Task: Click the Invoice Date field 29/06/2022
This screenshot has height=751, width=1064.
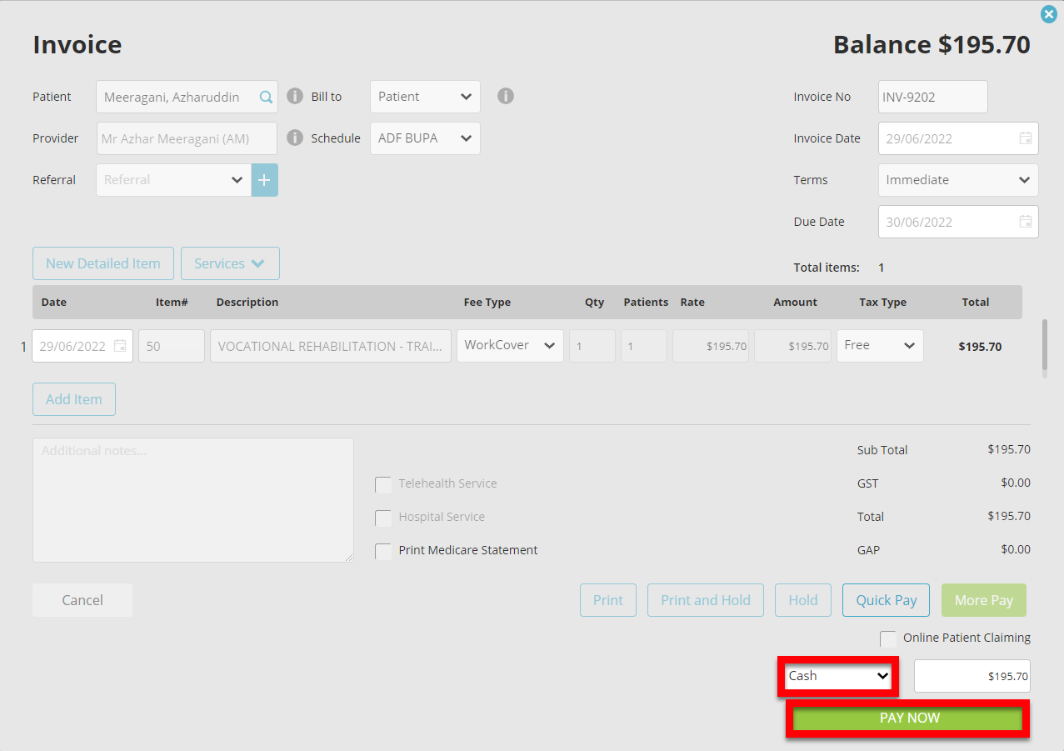Action: [x=958, y=138]
